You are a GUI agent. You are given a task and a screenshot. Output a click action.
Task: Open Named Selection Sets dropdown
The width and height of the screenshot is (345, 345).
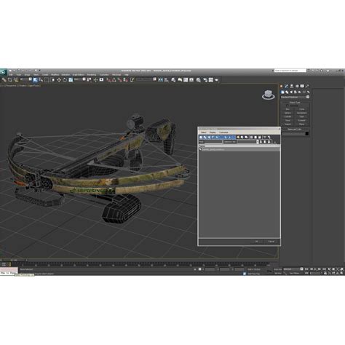tap(146, 79)
